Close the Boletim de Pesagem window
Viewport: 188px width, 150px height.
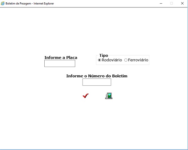(x=182, y=3)
